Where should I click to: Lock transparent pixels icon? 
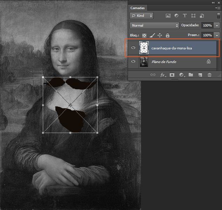(x=144, y=35)
